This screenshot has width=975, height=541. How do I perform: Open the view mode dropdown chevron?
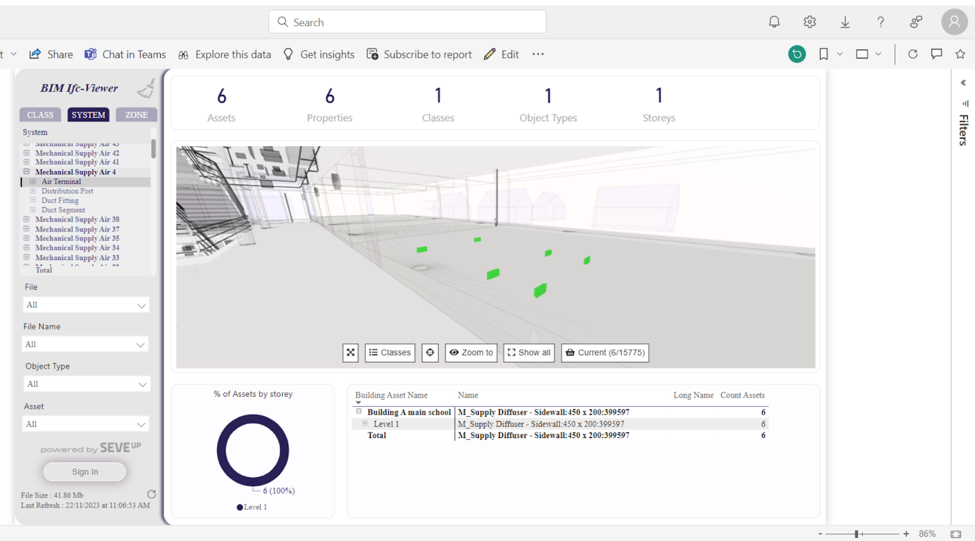878,54
